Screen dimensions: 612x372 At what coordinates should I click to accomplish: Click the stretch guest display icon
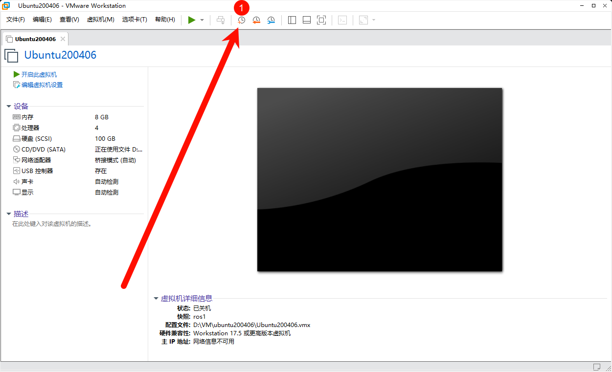pos(363,20)
